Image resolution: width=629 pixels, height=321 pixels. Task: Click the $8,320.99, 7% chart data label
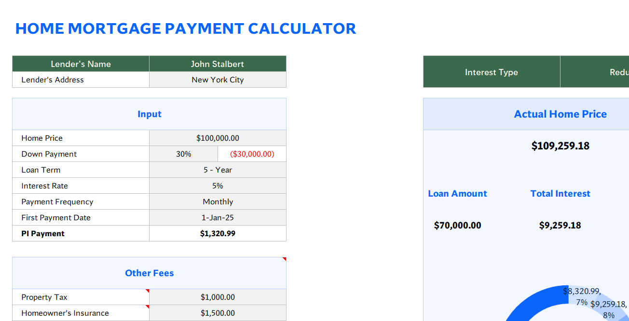pyautogui.click(x=582, y=297)
